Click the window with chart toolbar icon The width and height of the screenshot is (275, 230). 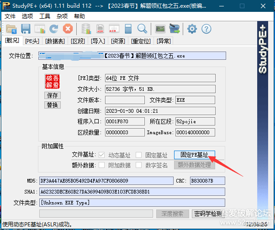pyautogui.click(x=40, y=29)
